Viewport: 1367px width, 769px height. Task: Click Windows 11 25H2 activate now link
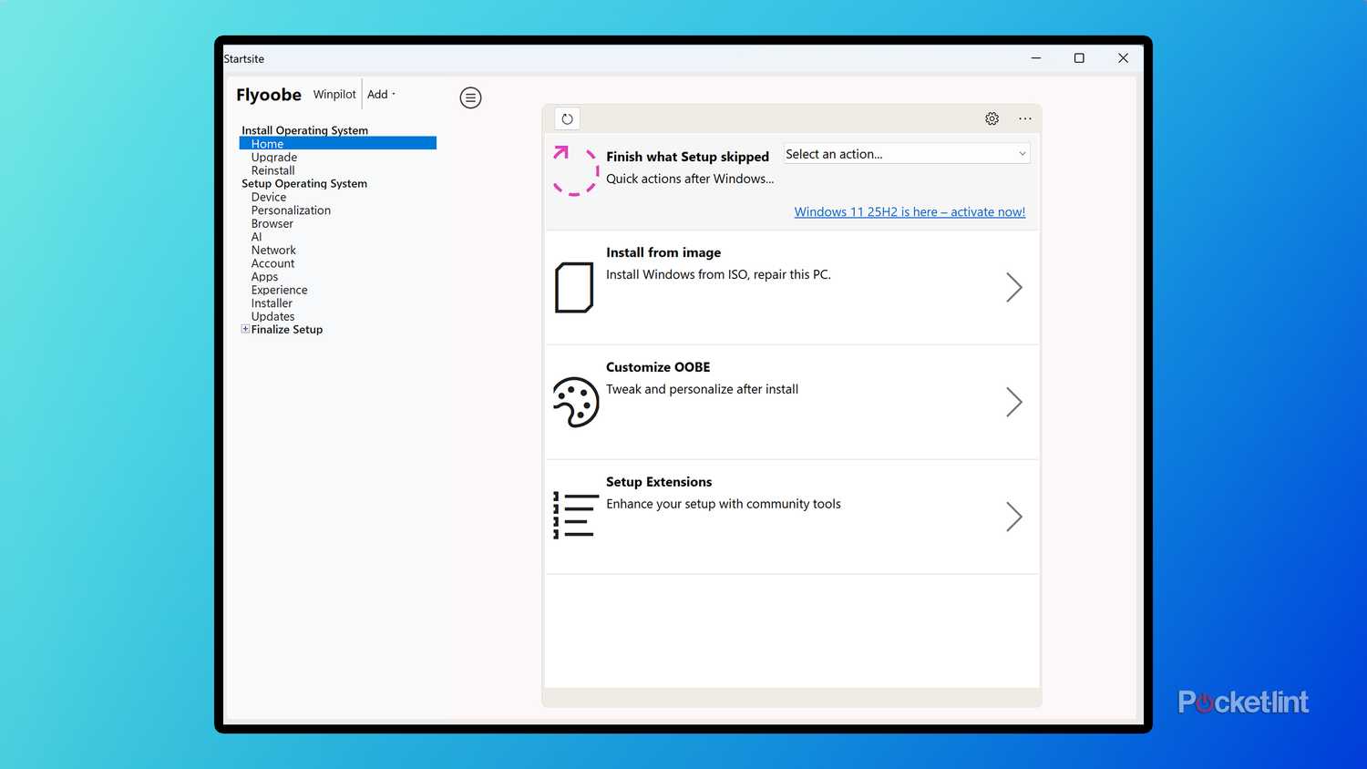[x=910, y=211]
